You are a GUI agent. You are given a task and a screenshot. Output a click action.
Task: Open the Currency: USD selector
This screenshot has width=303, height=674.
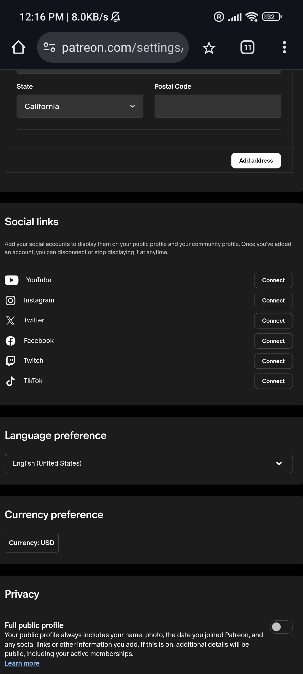tap(32, 543)
